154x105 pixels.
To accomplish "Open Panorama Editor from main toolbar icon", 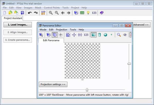I will click(76, 13).
